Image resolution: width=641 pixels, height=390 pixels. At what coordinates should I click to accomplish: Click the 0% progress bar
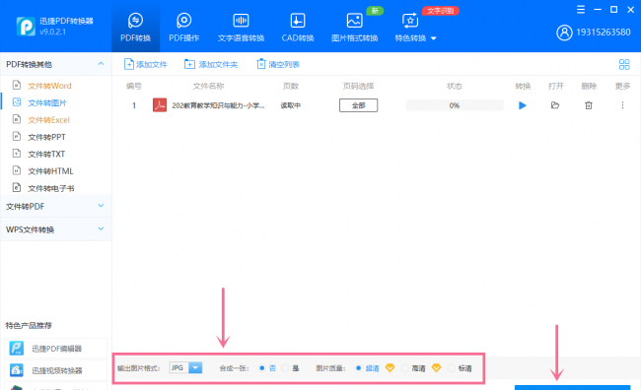pyautogui.click(x=455, y=105)
